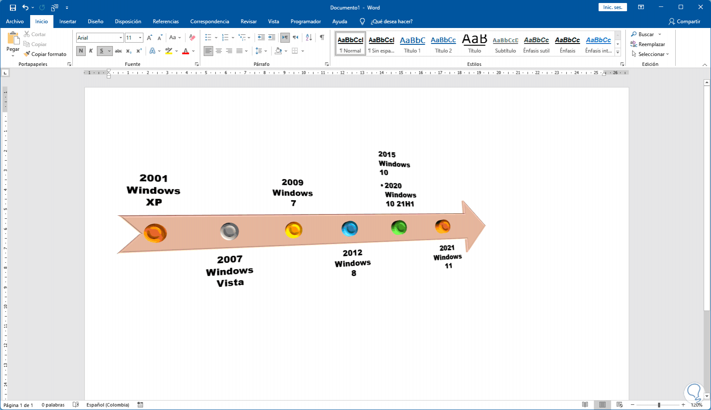The height and width of the screenshot is (410, 711).
Task: Toggle bold (N) formatting
Action: pyautogui.click(x=81, y=51)
